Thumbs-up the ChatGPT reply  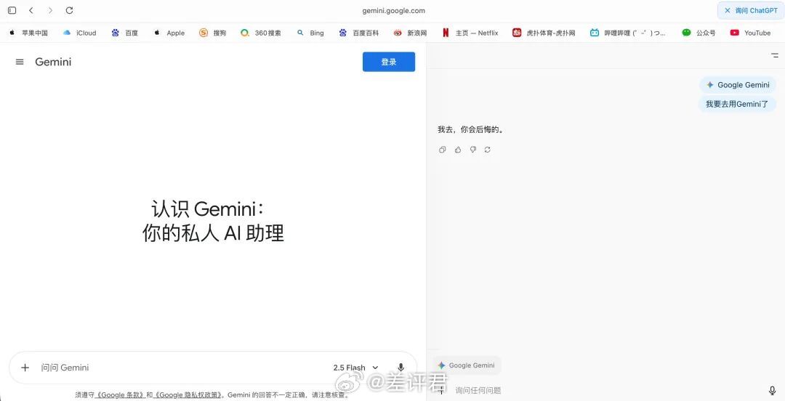[x=458, y=150]
